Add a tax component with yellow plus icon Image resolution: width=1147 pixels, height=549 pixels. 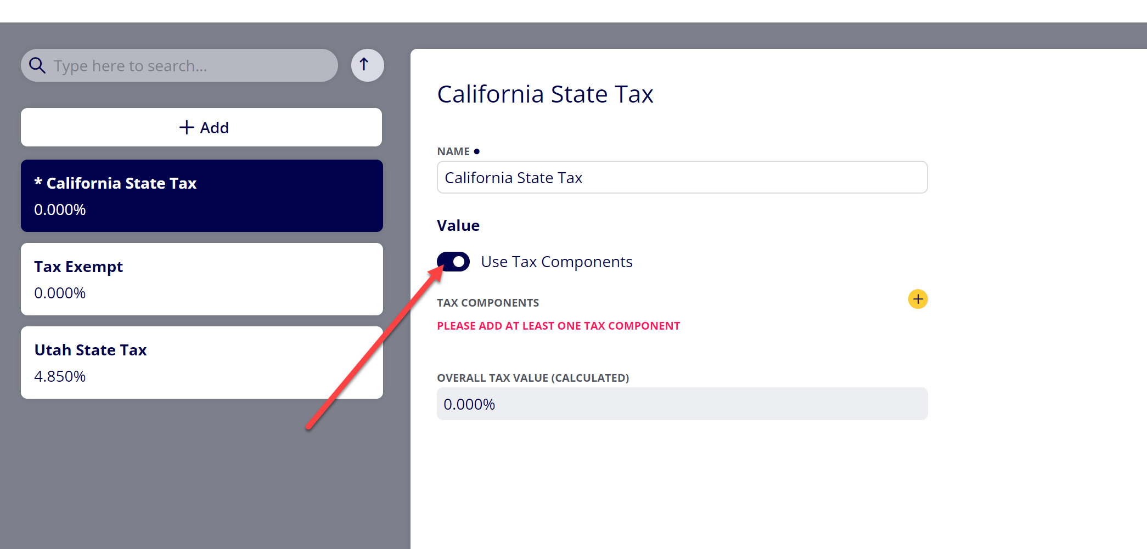[918, 299]
